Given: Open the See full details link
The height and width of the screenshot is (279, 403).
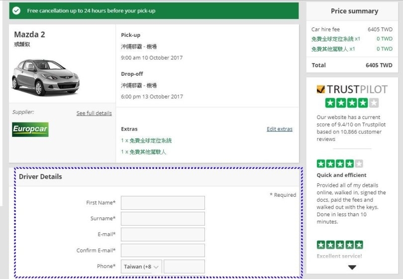Looking at the screenshot, I should (94, 113).
